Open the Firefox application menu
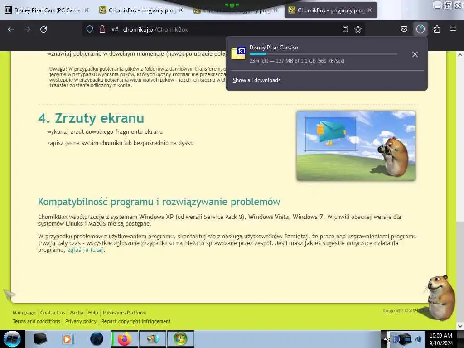464x348 pixels. point(453,29)
